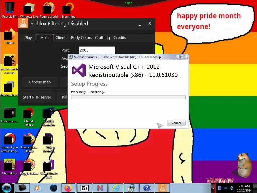Open the Visual Studio 2015 desktop icon
Image resolution: width=257 pixels, height=193 pixels.
tap(49, 169)
